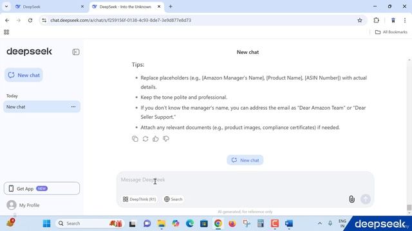
Task: Switch to the first DeepSeek browser tab
Action: (x=50, y=7)
